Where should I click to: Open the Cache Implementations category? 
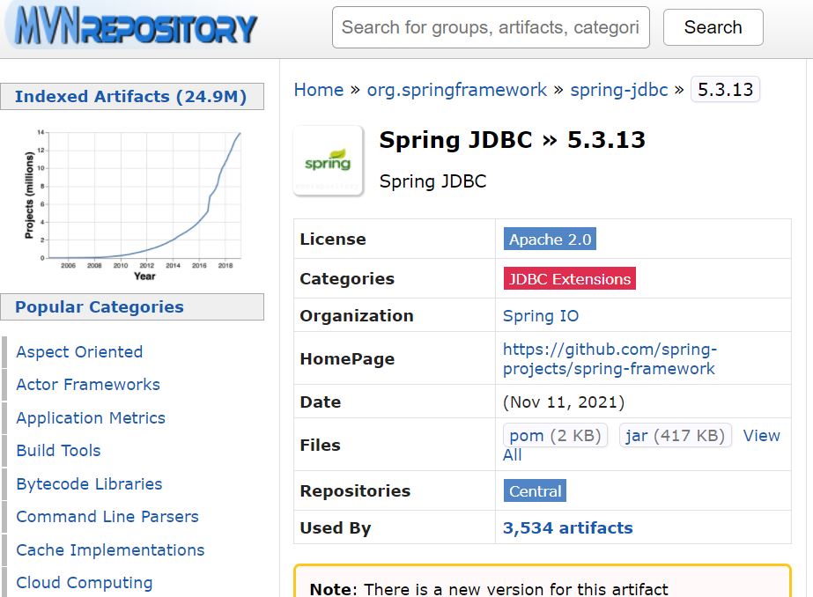click(x=110, y=549)
